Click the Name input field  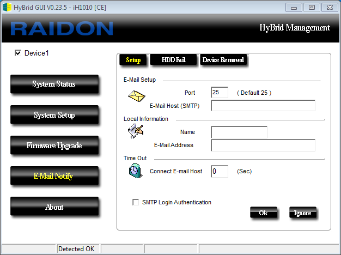(x=239, y=132)
